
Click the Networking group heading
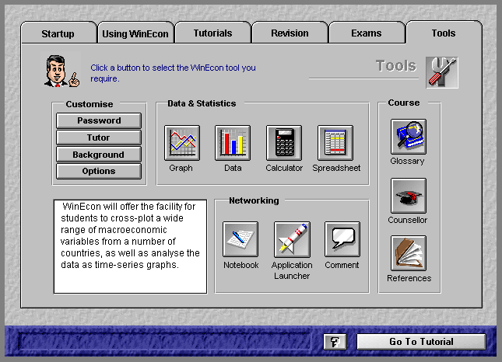pyautogui.click(x=254, y=200)
